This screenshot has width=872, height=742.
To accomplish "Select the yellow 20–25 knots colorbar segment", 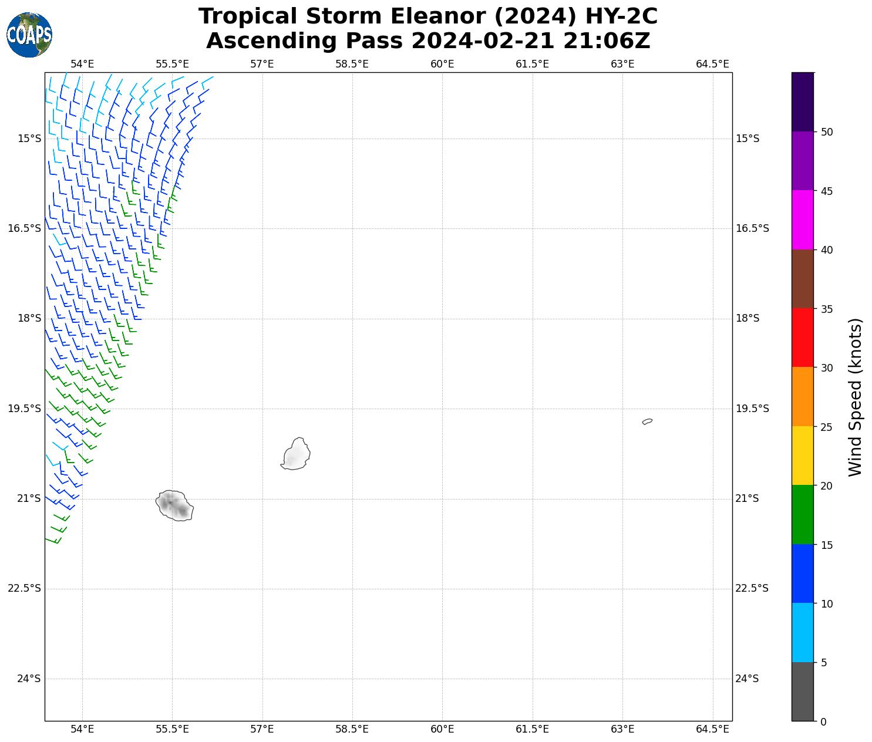I will [802, 456].
